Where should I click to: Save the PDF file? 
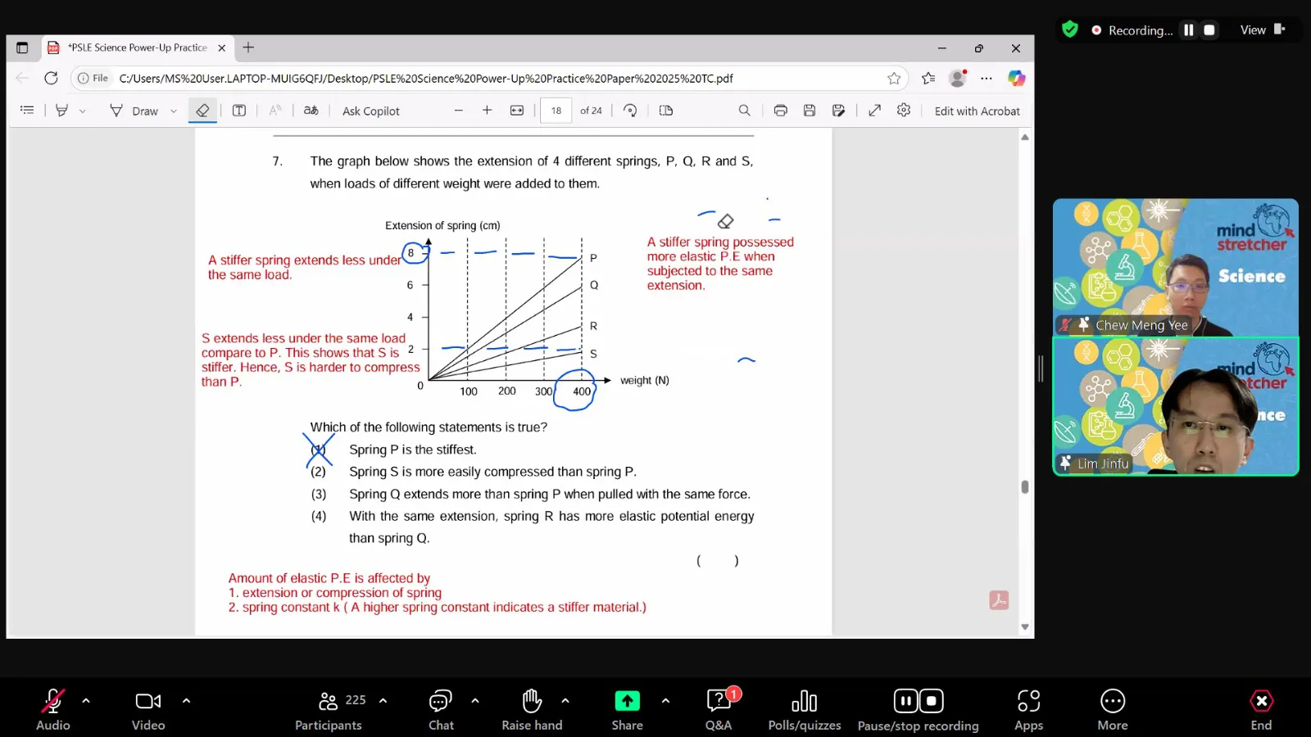coord(809,111)
